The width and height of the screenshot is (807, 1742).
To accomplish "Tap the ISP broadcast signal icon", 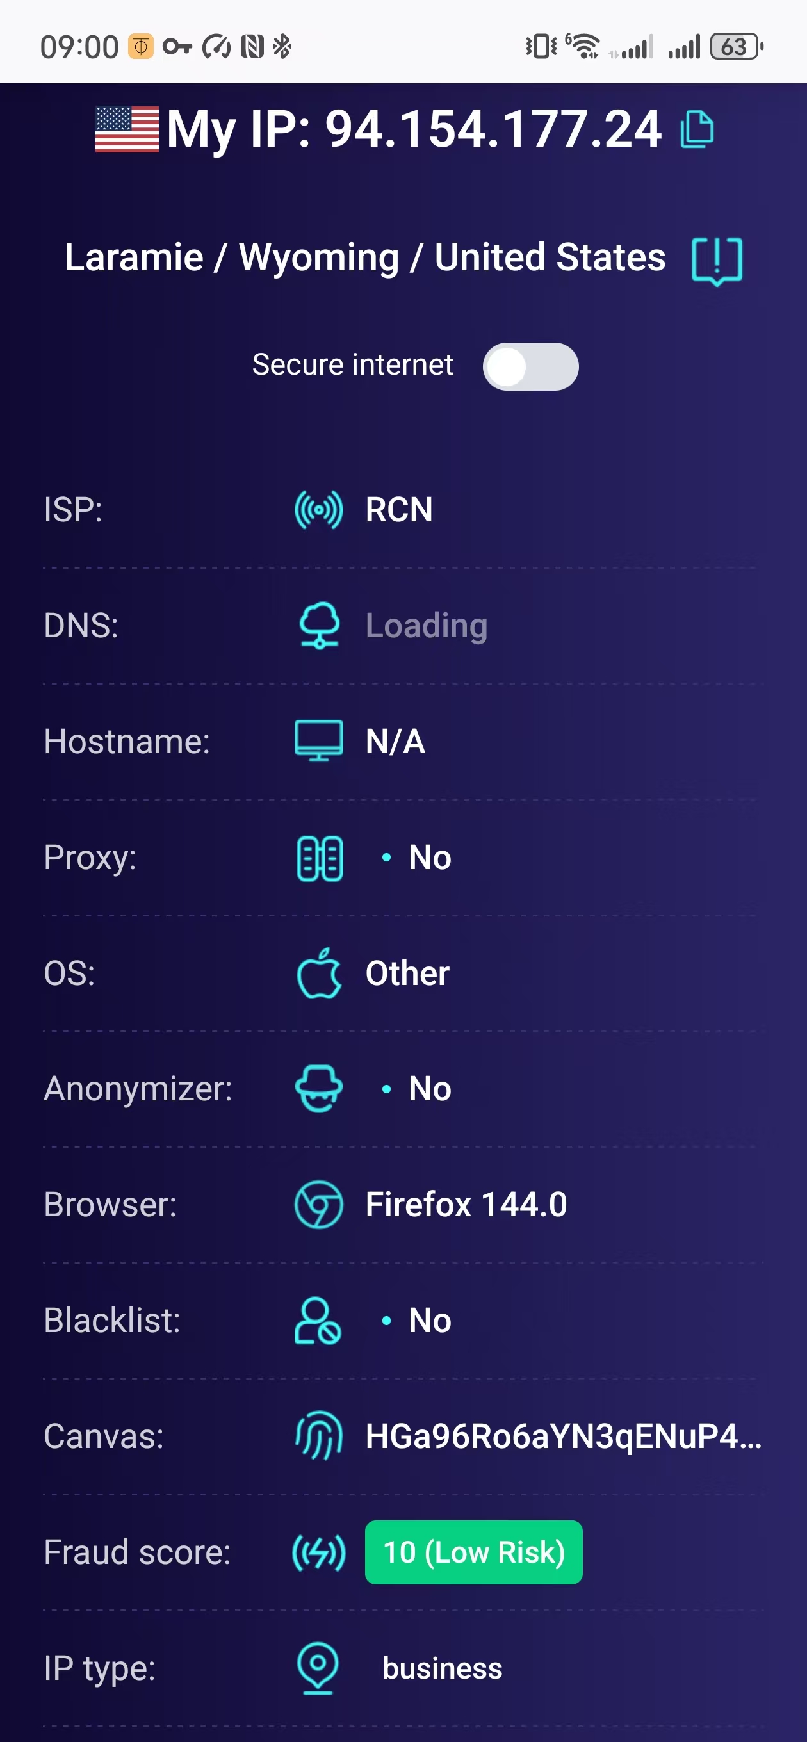I will tap(318, 510).
